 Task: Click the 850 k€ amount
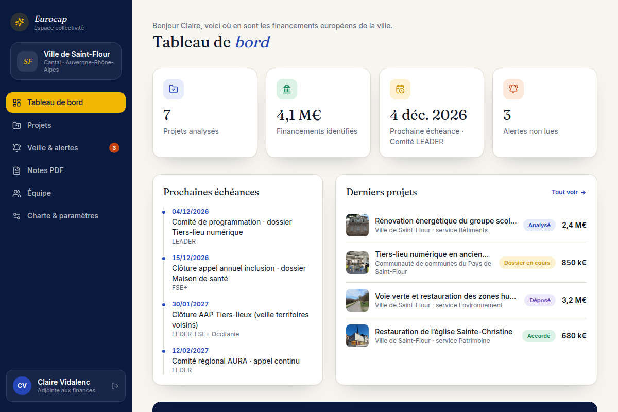pos(574,263)
